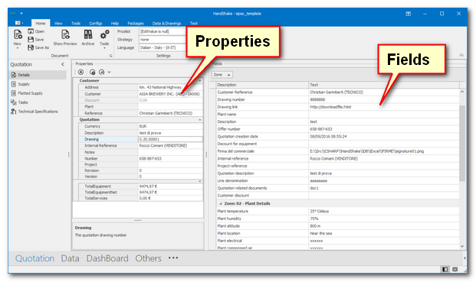
Task: Open the Configs ribbon tab
Action: tap(96, 23)
